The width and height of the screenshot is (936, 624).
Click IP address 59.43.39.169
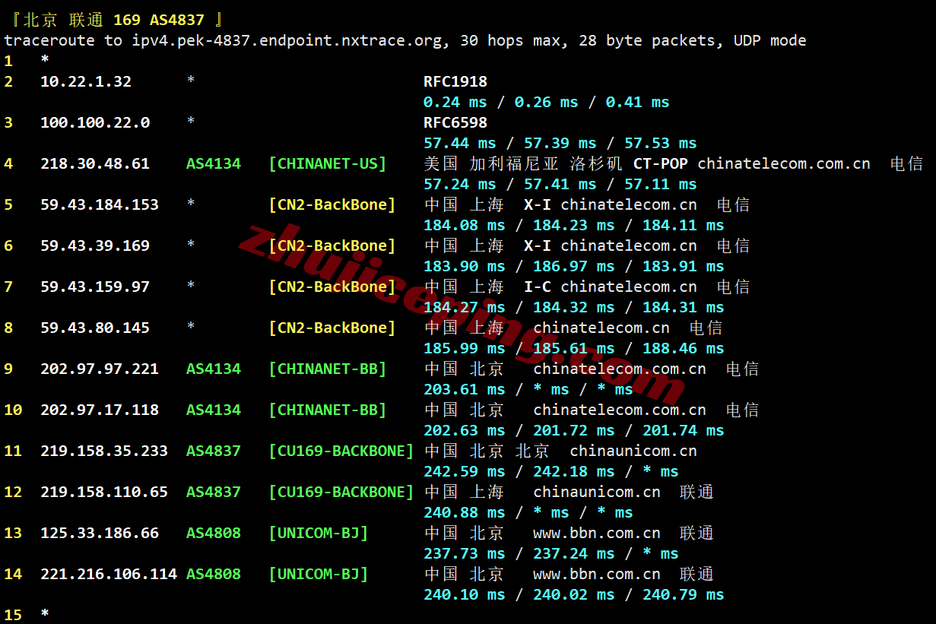(x=95, y=245)
